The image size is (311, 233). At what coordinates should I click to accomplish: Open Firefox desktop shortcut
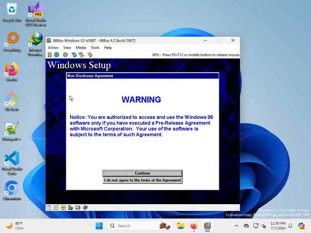pos(12,72)
